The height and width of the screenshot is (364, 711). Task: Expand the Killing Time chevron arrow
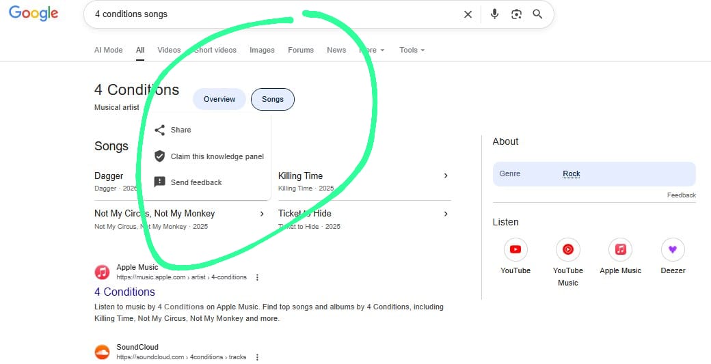point(446,176)
